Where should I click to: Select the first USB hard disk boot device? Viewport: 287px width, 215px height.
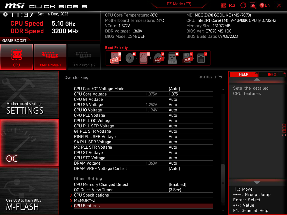pyautogui.click(x=115, y=58)
